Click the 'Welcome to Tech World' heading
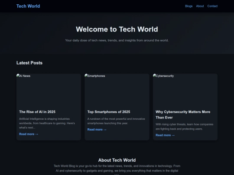Viewport: 234px width, 175px height. click(117, 29)
